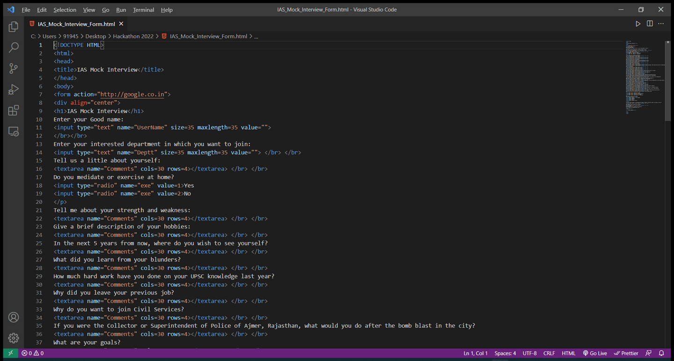Click the Prettier status bar item

pyautogui.click(x=626, y=353)
